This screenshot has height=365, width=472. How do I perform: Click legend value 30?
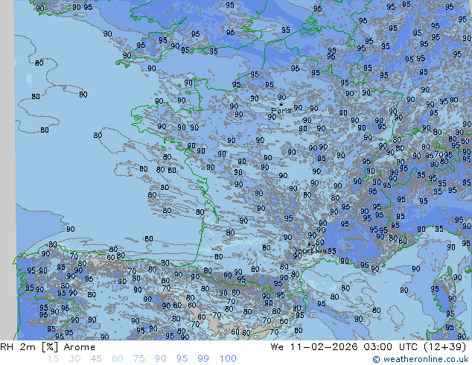(74, 359)
